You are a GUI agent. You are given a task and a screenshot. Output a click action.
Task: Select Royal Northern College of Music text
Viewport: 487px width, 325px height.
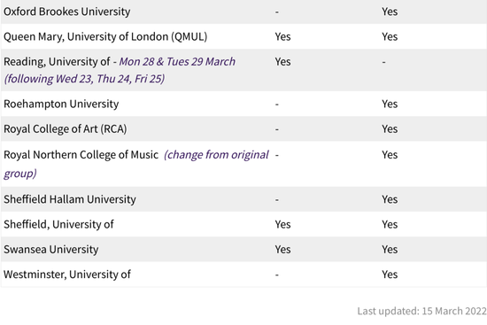pyautogui.click(x=81, y=155)
